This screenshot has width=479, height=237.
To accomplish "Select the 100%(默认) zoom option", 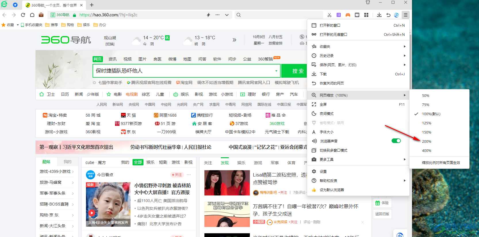I will (439, 114).
